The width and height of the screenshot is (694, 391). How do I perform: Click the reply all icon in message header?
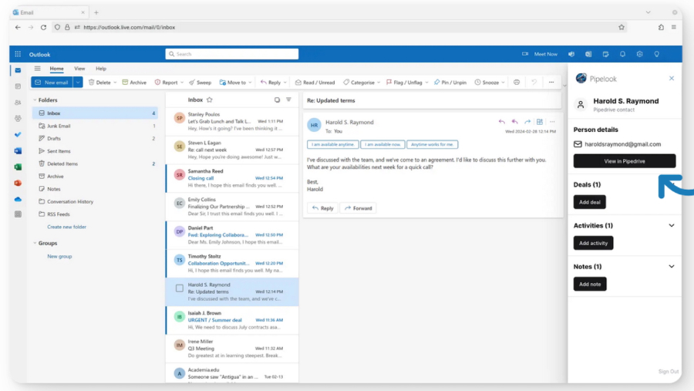tap(514, 122)
